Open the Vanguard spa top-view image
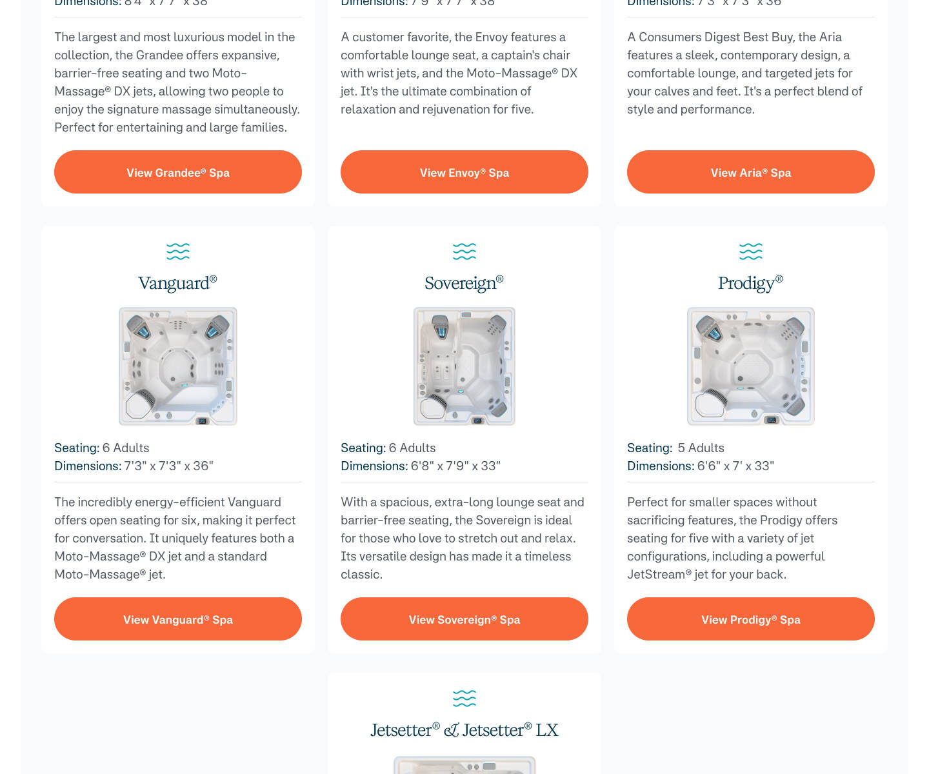This screenshot has height=774, width=929. 178,366
